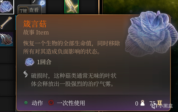Click the T键 查看 inspect button
The height and width of the screenshot is (112, 178).
(x=29, y=10)
